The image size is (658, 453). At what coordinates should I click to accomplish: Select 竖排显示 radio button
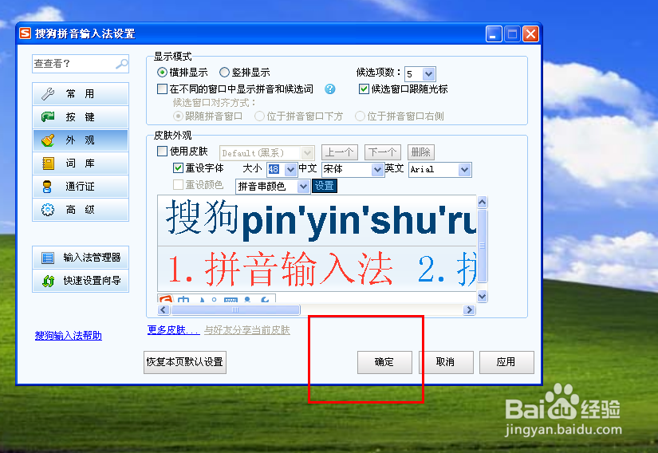pyautogui.click(x=224, y=73)
